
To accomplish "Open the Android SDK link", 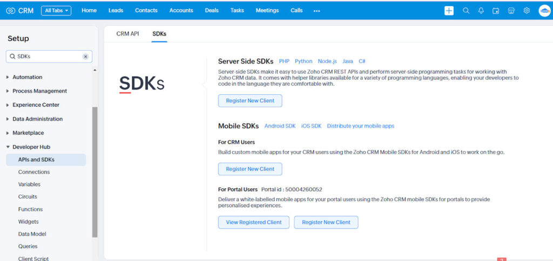I will click(x=280, y=126).
